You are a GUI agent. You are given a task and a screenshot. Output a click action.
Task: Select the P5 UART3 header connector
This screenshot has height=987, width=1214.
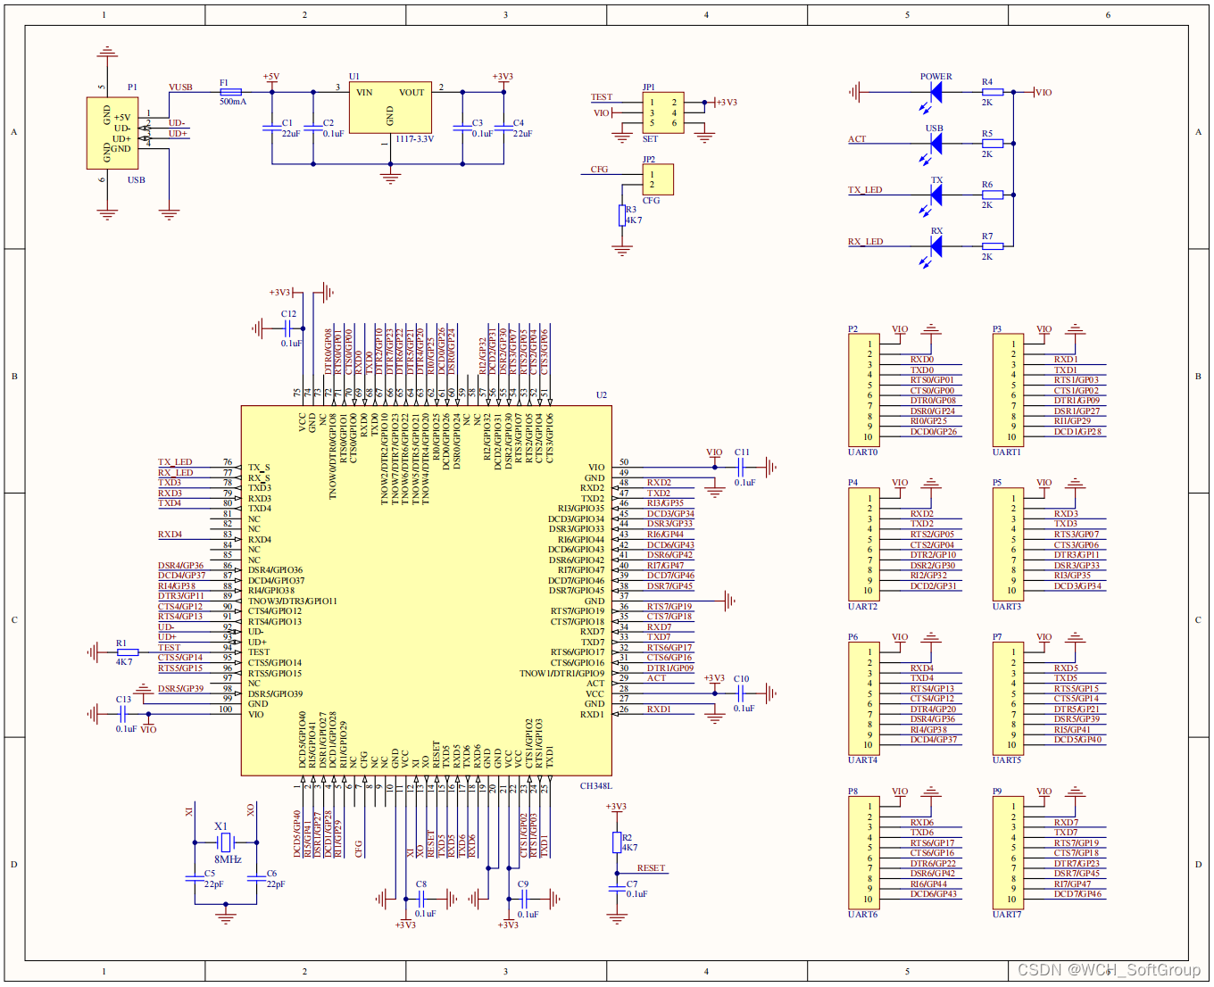(x=1008, y=544)
